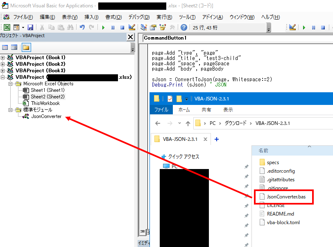Open the Properties Window icon

[x=153, y=27]
